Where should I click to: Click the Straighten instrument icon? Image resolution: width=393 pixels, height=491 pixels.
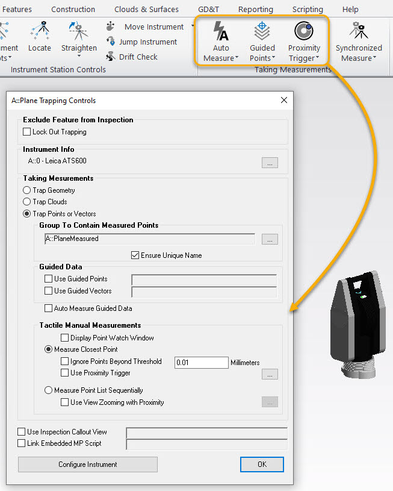(78, 31)
